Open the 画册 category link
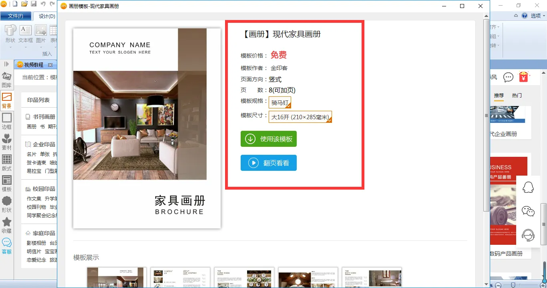Screen dimensions: 547x288 (32, 126)
